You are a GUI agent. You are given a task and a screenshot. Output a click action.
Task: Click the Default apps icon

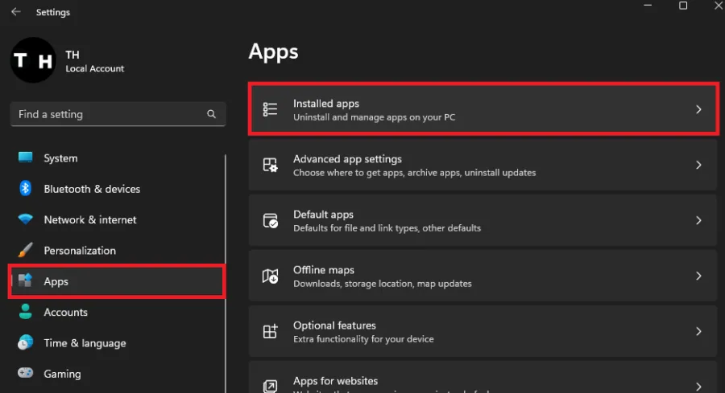(270, 220)
